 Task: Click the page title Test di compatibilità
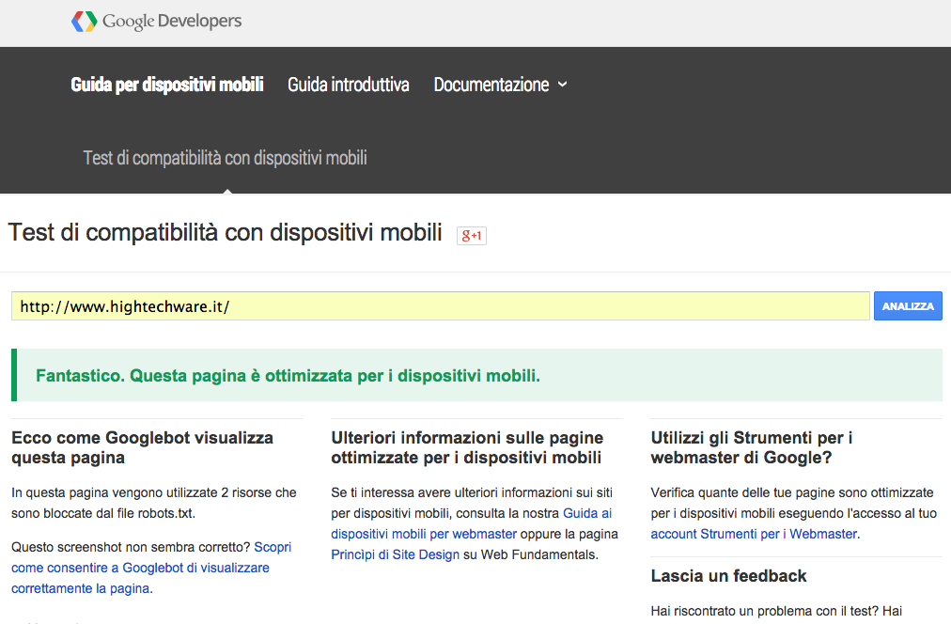[225, 233]
